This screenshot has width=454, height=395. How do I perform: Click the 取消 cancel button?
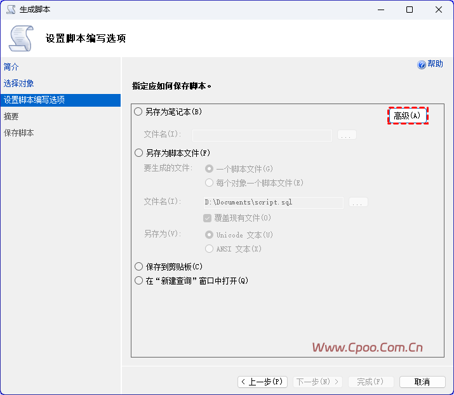422,382
